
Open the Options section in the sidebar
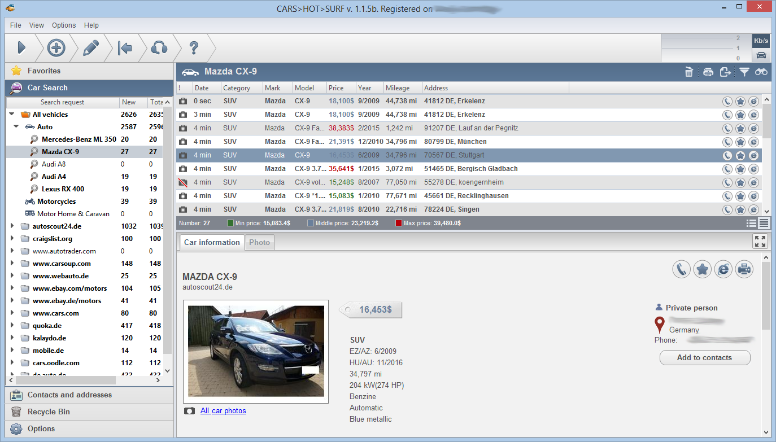pyautogui.click(x=89, y=429)
